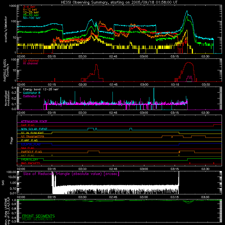Viewport: 225px width, 225px height.
Task: Click the SAS axis label
Action: click(x=3, y=183)
